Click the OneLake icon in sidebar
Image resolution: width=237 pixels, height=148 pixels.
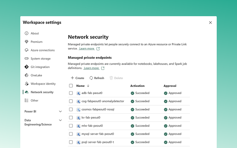click(27, 75)
